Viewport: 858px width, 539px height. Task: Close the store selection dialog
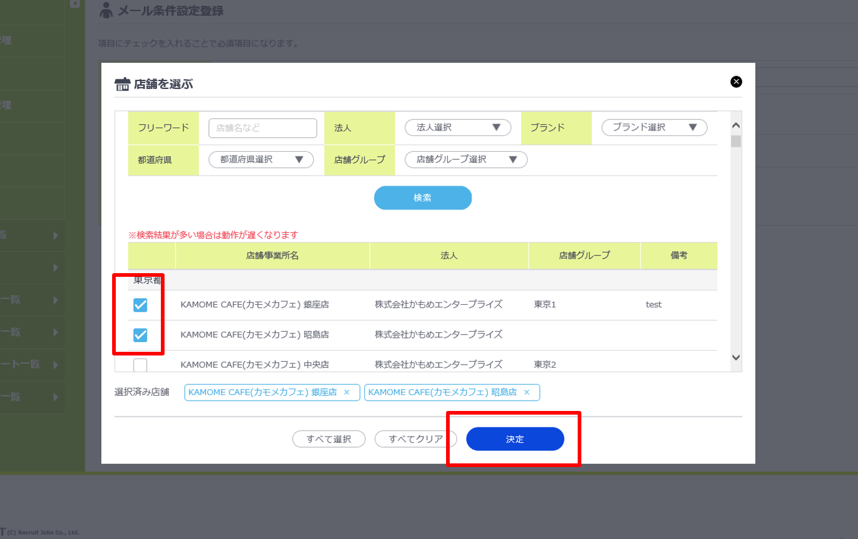tap(736, 82)
